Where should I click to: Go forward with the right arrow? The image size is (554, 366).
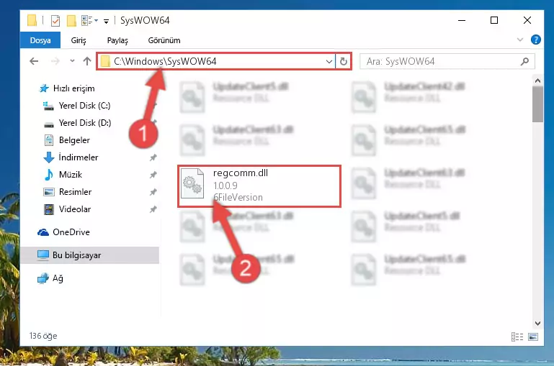point(55,61)
